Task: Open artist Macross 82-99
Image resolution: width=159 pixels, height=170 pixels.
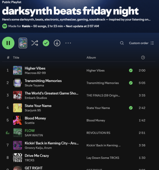Action: [35, 73]
